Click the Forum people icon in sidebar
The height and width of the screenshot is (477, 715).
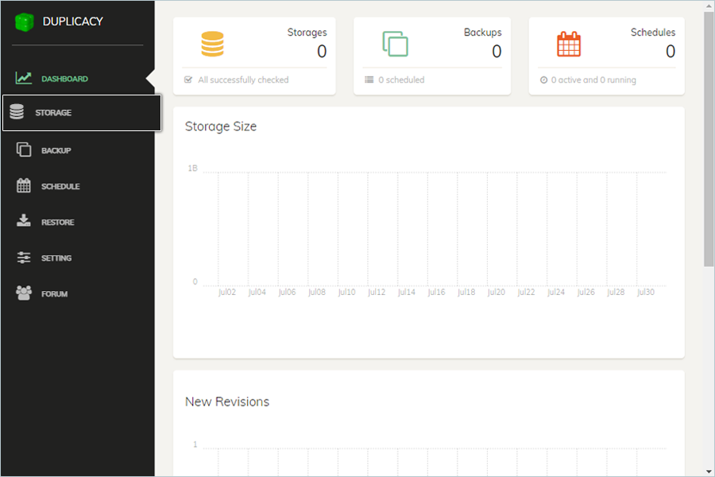(24, 293)
